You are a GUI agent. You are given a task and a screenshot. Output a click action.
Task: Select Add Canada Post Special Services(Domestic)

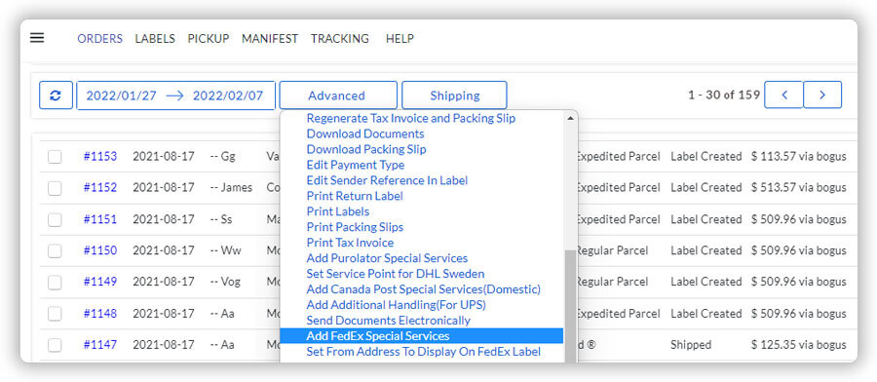[424, 289]
